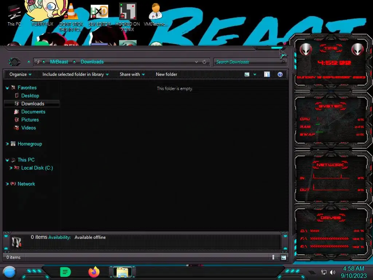The image size is (373, 280).
Task: Open the address bar history chevron
Action: tap(196, 62)
